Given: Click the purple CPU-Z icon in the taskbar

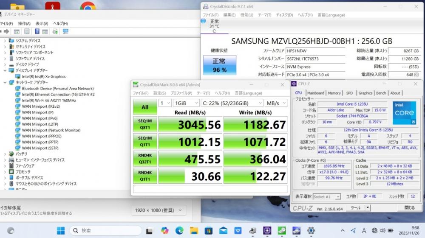Looking at the screenshot, I should pyautogui.click(x=267, y=230).
